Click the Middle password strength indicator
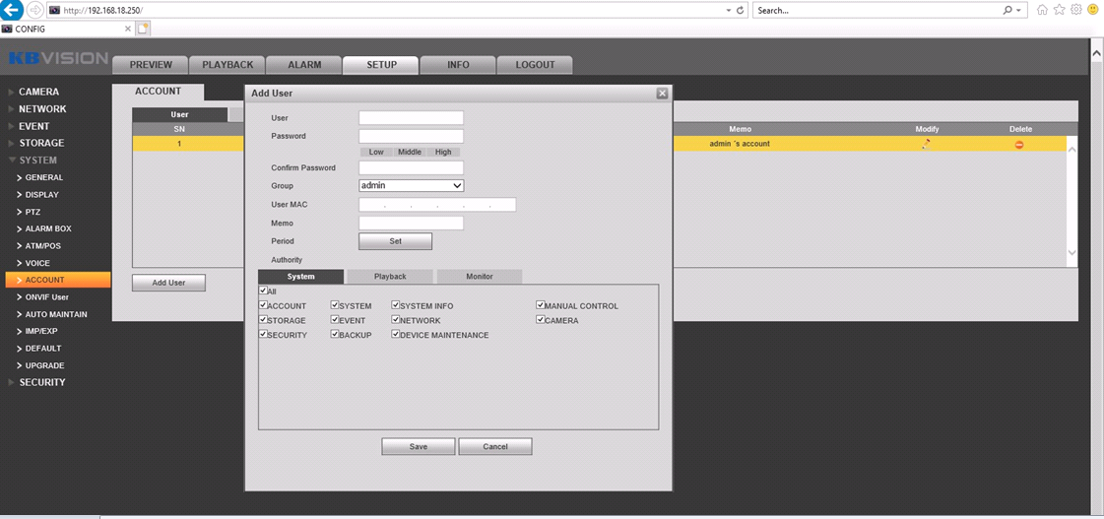The height and width of the screenshot is (519, 1104). [x=410, y=152]
